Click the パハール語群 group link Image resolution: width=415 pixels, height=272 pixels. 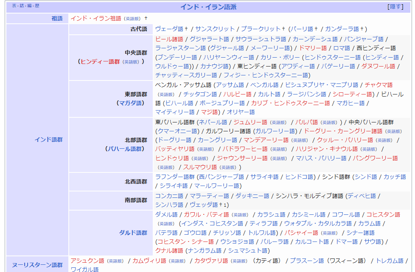click(x=126, y=149)
